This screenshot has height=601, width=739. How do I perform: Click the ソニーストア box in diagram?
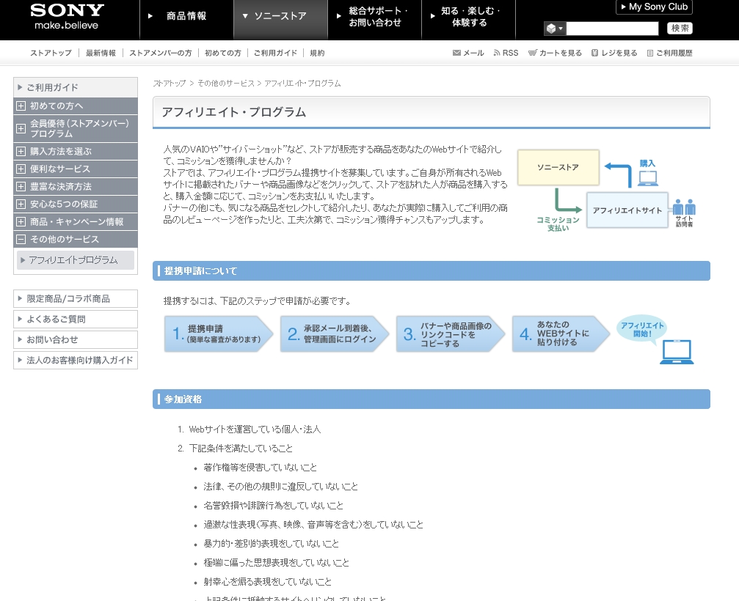[x=558, y=168]
